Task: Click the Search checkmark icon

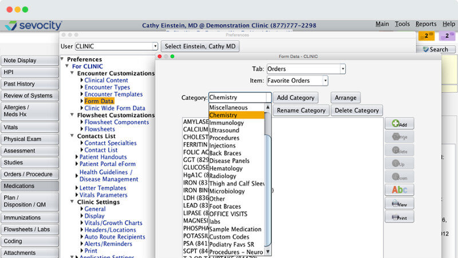Action: click(x=425, y=50)
